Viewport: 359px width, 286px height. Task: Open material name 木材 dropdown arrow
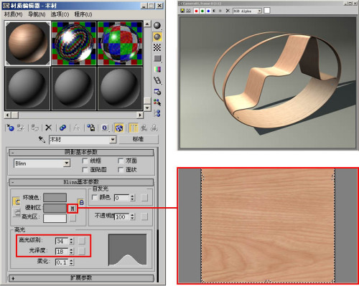[x=113, y=140]
